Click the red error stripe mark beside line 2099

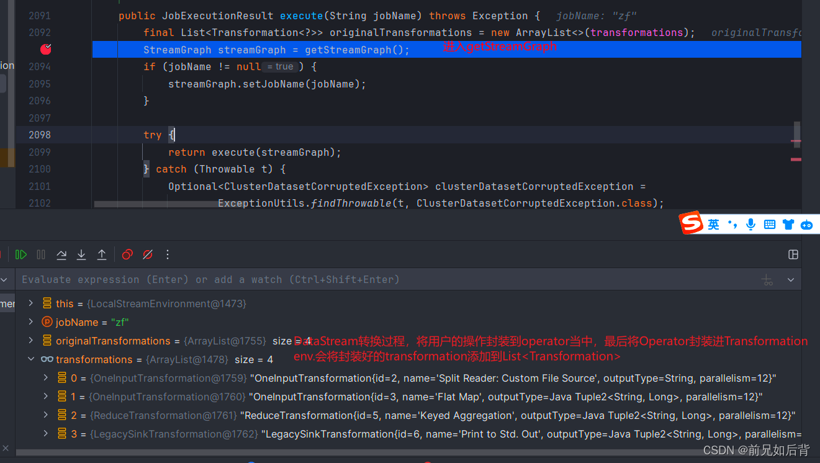tap(796, 142)
